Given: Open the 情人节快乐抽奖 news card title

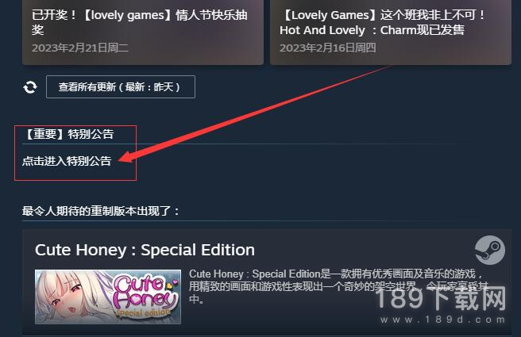Looking at the screenshot, I should [x=140, y=22].
